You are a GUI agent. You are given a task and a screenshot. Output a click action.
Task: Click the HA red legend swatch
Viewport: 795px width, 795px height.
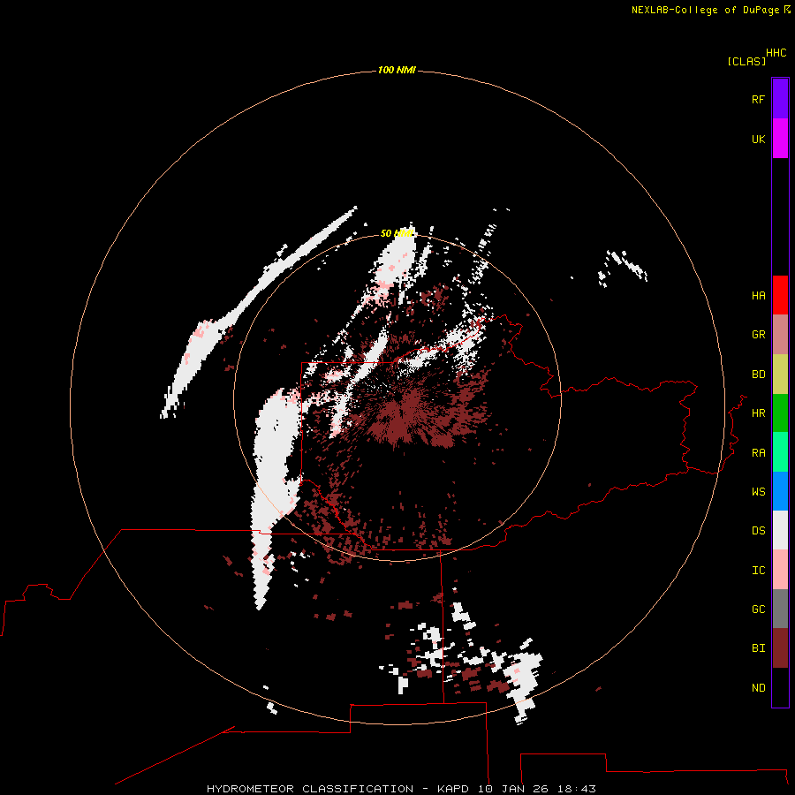[x=780, y=295]
